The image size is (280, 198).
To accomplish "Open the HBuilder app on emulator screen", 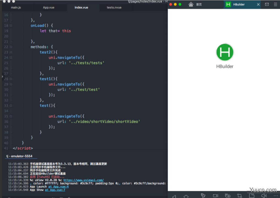I will 225,52.
